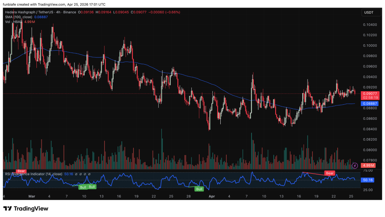This screenshot has width=385, height=217.
Task: Click the blue SMA price tag 0.08887
Action: coord(368,103)
